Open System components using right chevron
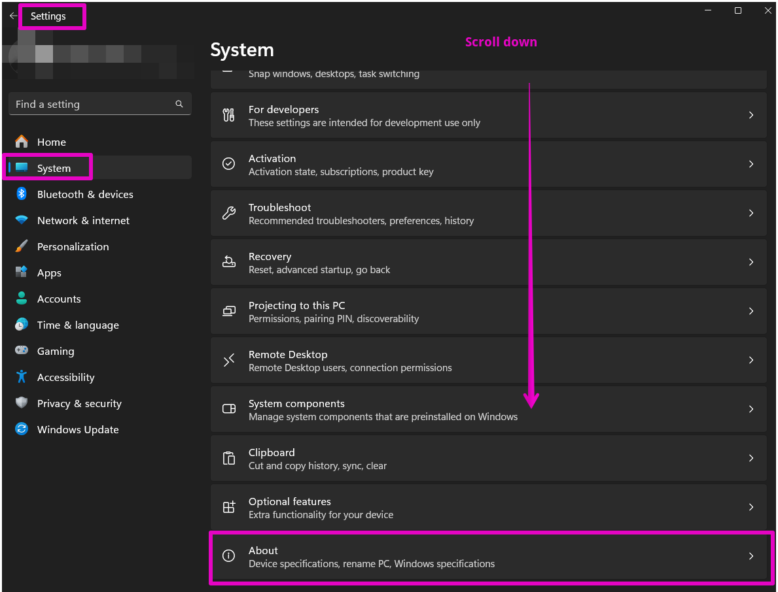This screenshot has height=592, width=778. (751, 408)
